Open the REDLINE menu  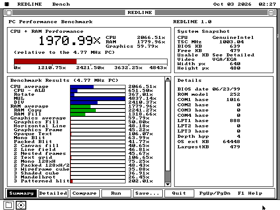pos(30,4)
